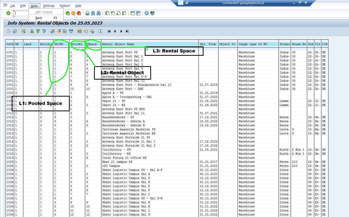
Task: Select the 'Corso Futura 21 office RS' cell
Action: [x=150, y=158]
